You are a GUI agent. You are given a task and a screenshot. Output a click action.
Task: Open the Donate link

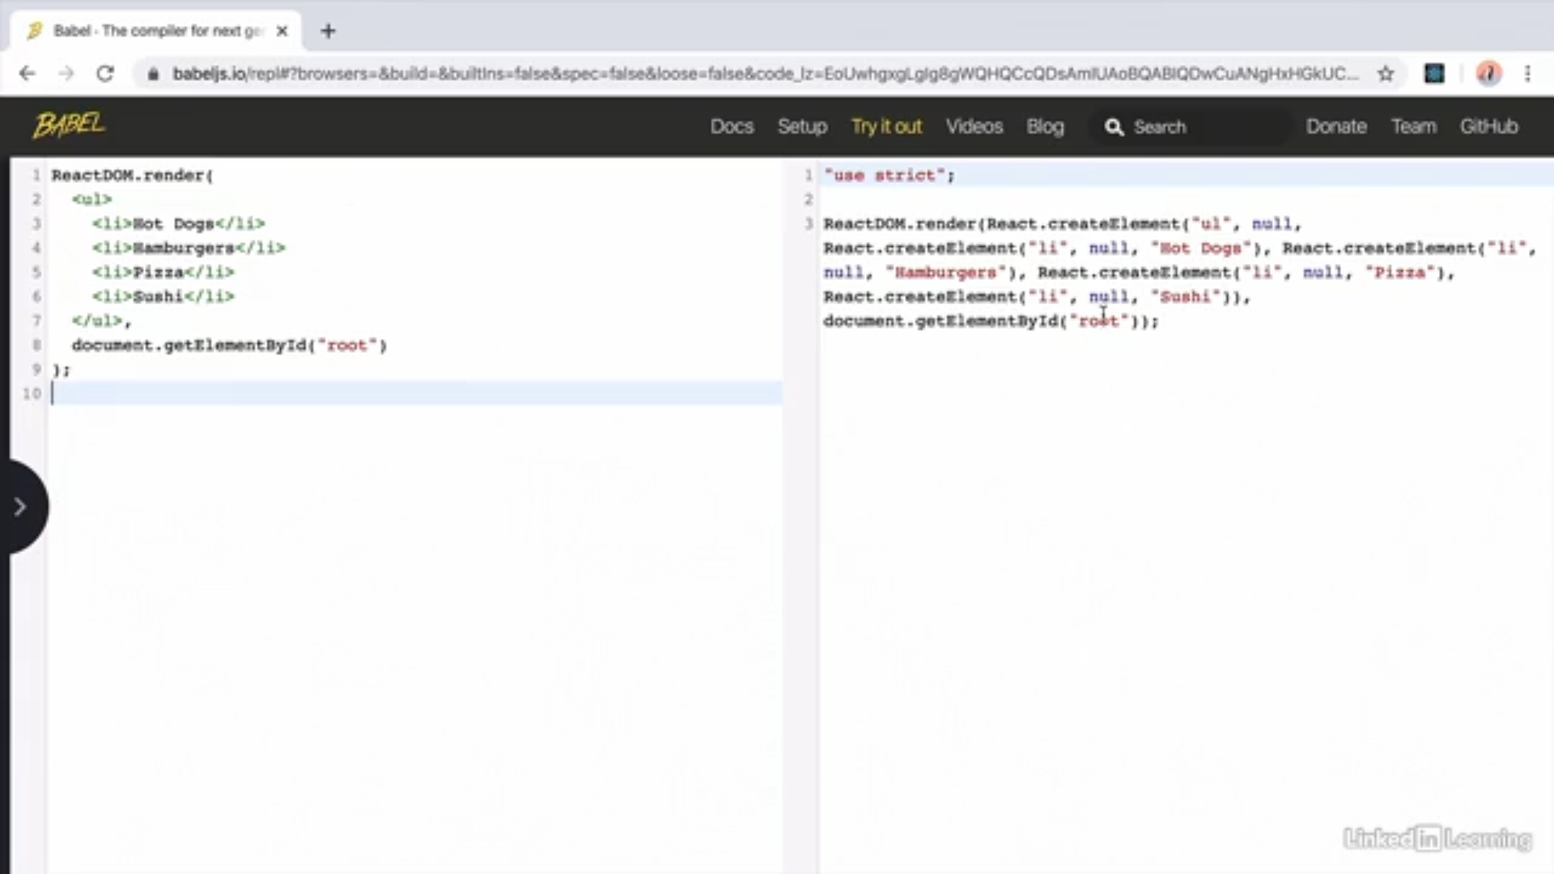1336,126
